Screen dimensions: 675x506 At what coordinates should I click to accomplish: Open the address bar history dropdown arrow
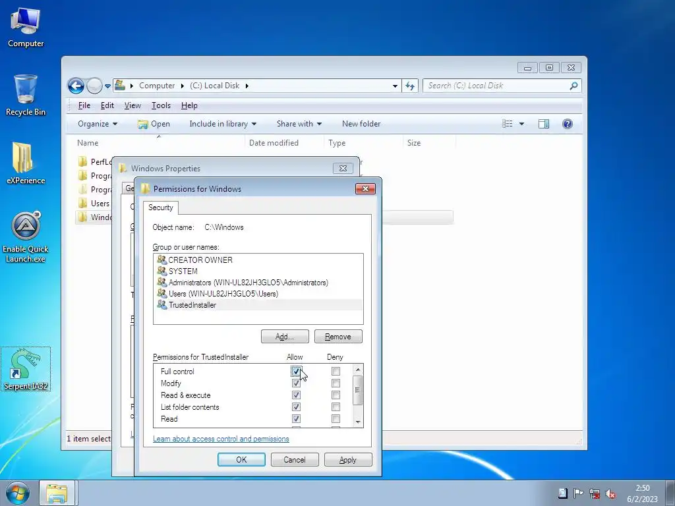[x=395, y=86]
